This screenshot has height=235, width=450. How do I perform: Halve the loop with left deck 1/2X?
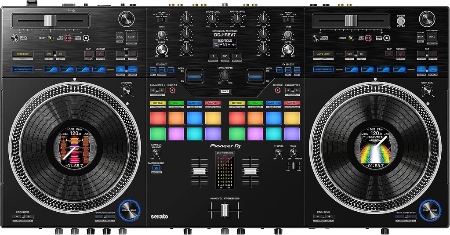48,54
